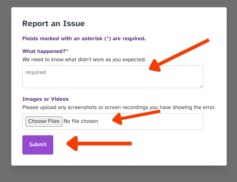The width and height of the screenshot is (237, 182).
Task: Click the "required" placeholder text
Action: (35, 72)
